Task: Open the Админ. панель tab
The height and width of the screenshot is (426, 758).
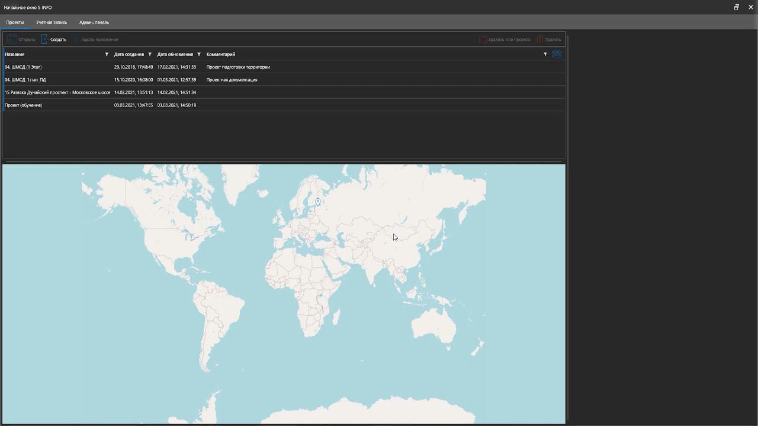Action: click(94, 22)
